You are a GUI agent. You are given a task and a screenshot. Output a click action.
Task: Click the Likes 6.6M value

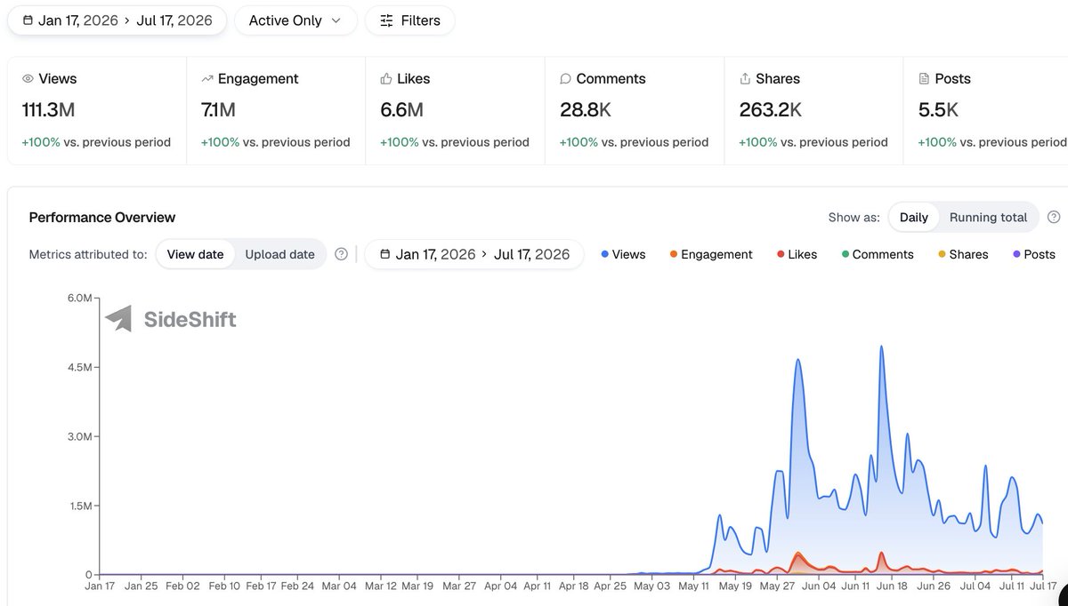[401, 110]
